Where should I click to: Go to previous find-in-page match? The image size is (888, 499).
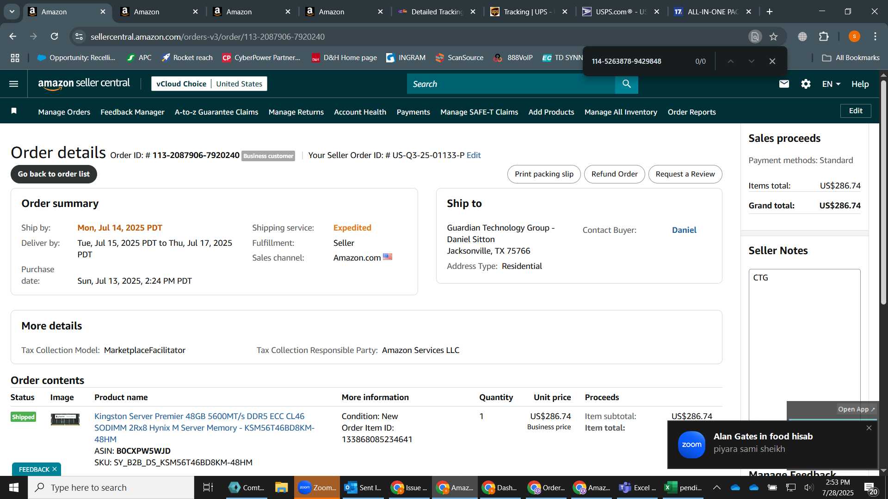click(x=731, y=61)
